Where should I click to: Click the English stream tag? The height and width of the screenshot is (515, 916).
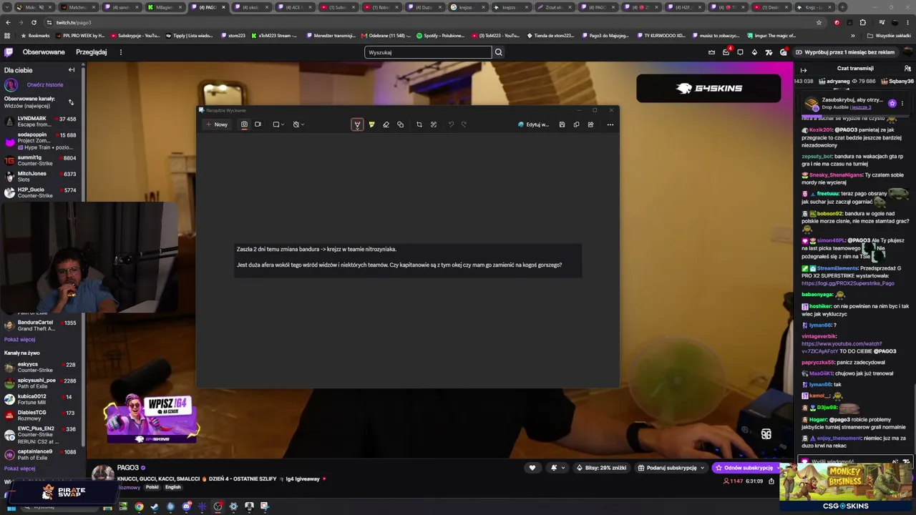173,487
